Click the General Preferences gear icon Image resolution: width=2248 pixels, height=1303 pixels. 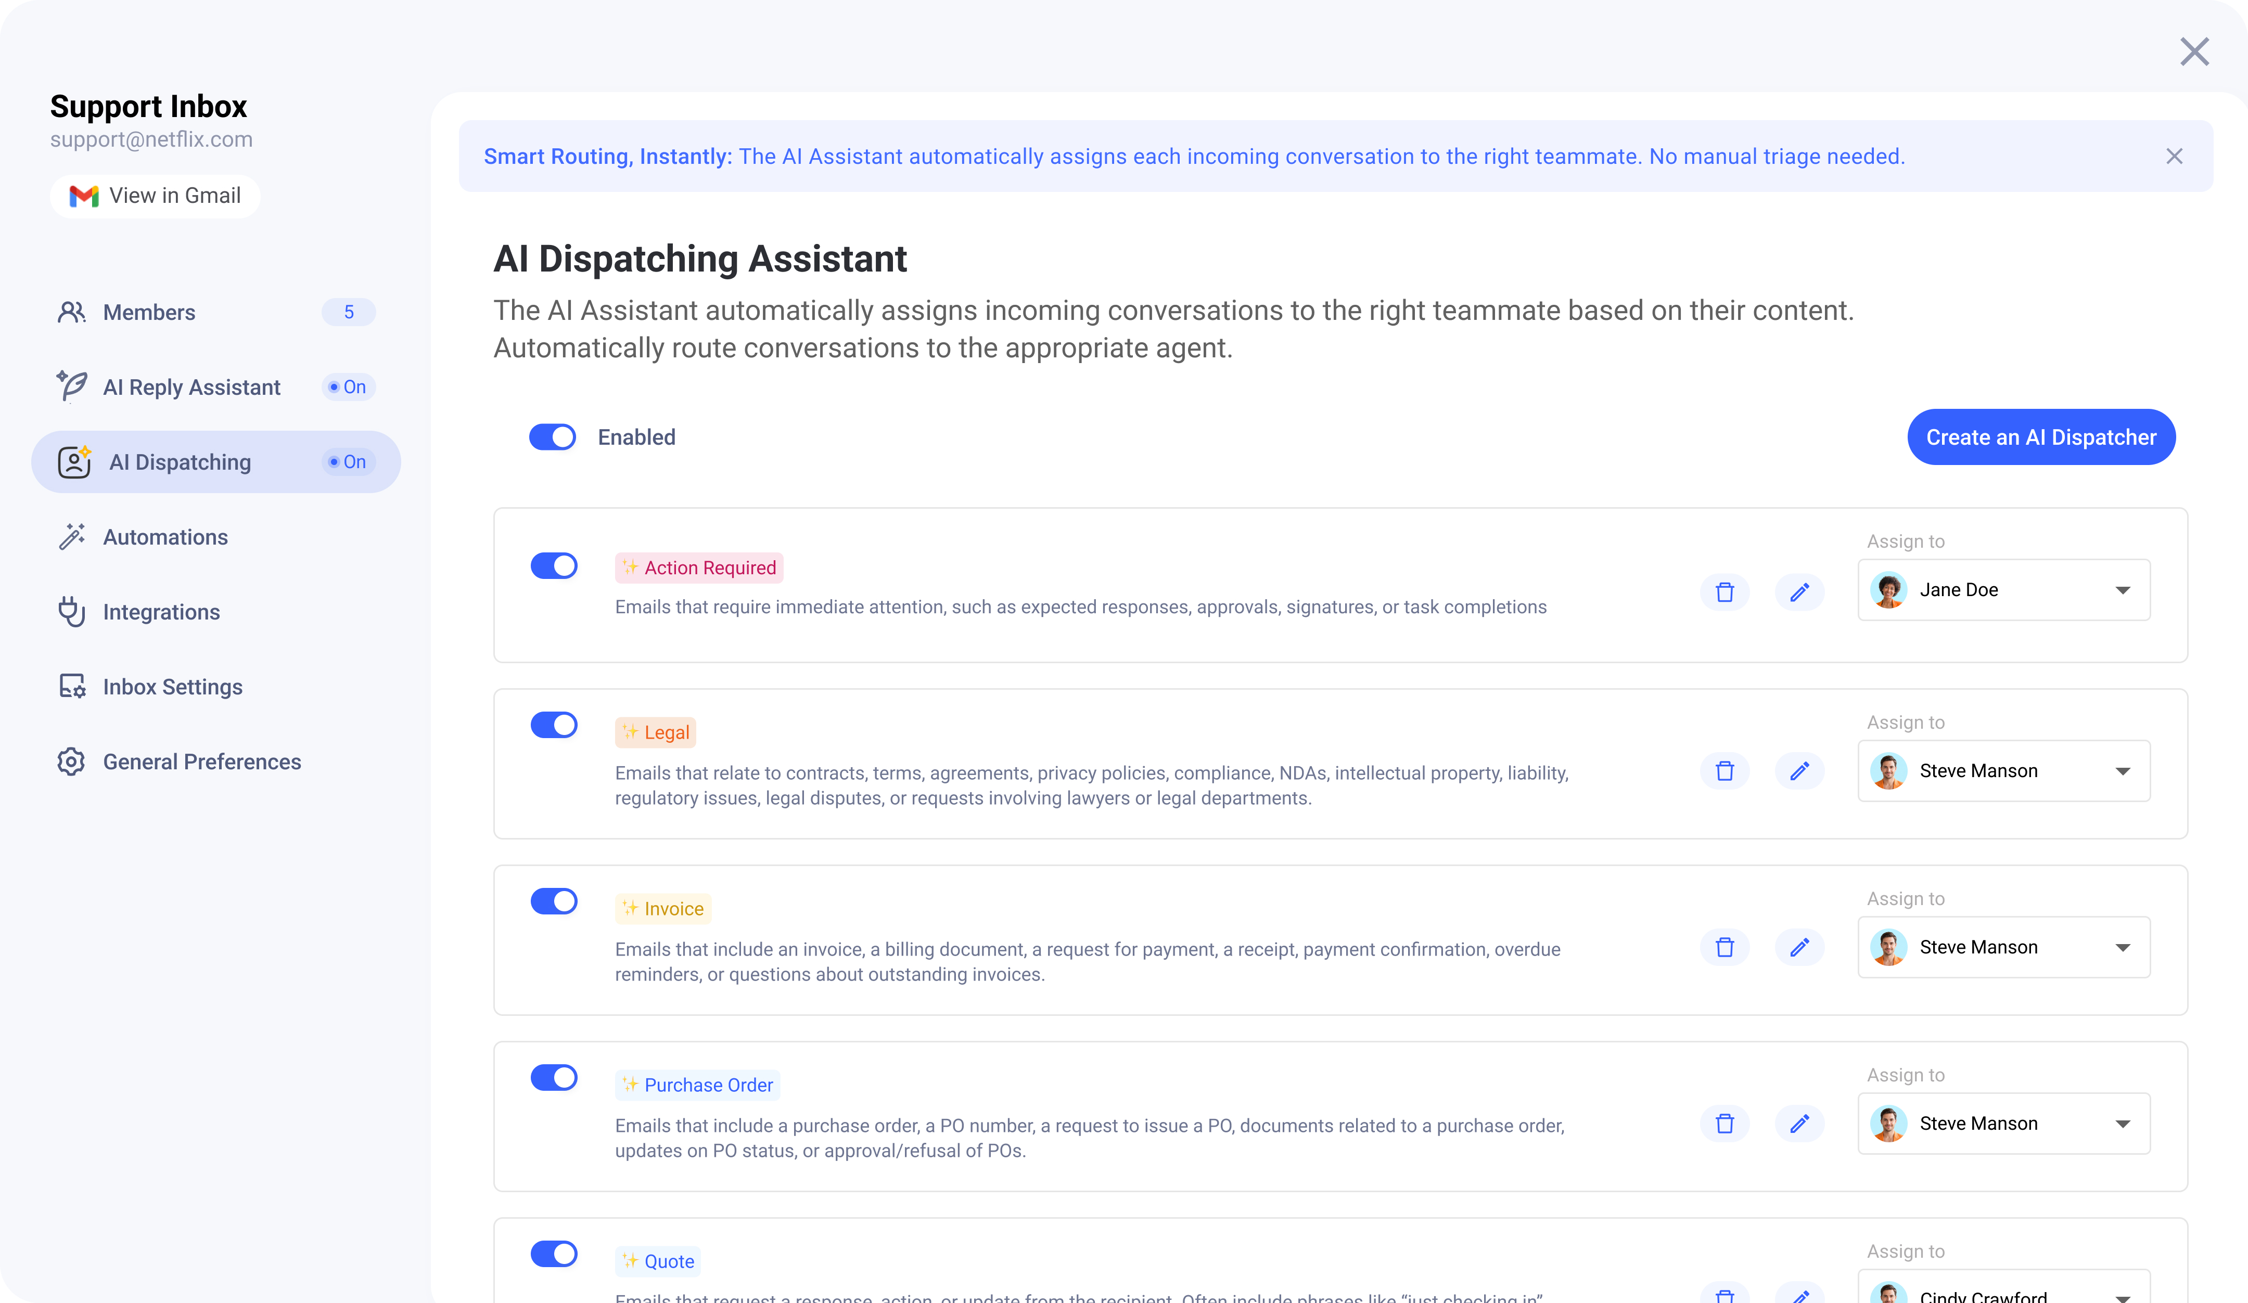coord(71,762)
